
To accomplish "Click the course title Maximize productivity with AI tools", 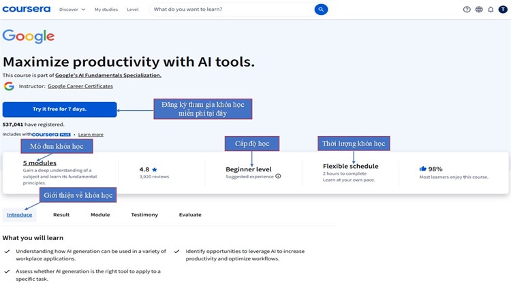I will [x=129, y=62].
